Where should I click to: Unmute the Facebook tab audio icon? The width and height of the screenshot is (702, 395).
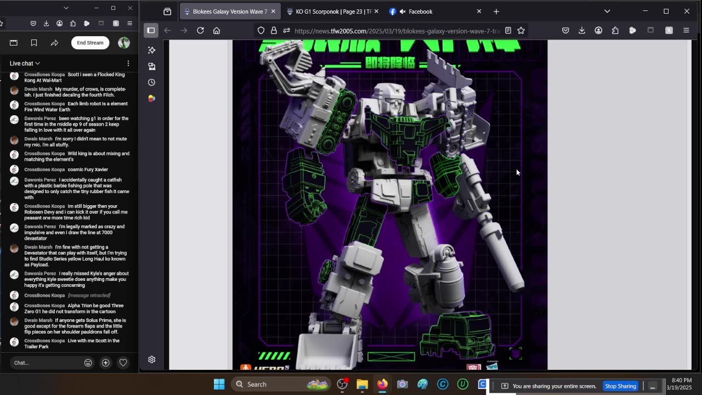(403, 12)
